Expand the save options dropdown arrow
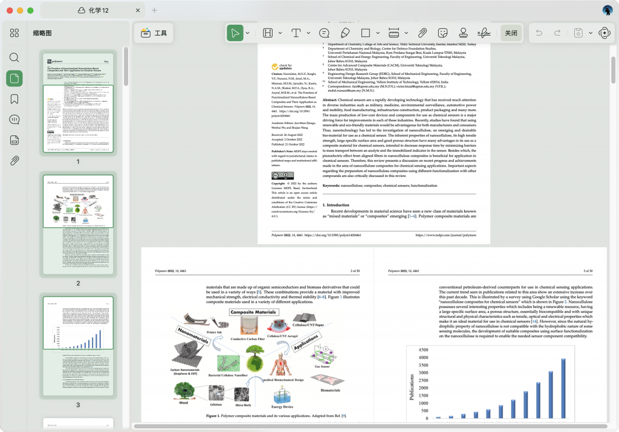The height and width of the screenshot is (432, 619). pos(591,33)
